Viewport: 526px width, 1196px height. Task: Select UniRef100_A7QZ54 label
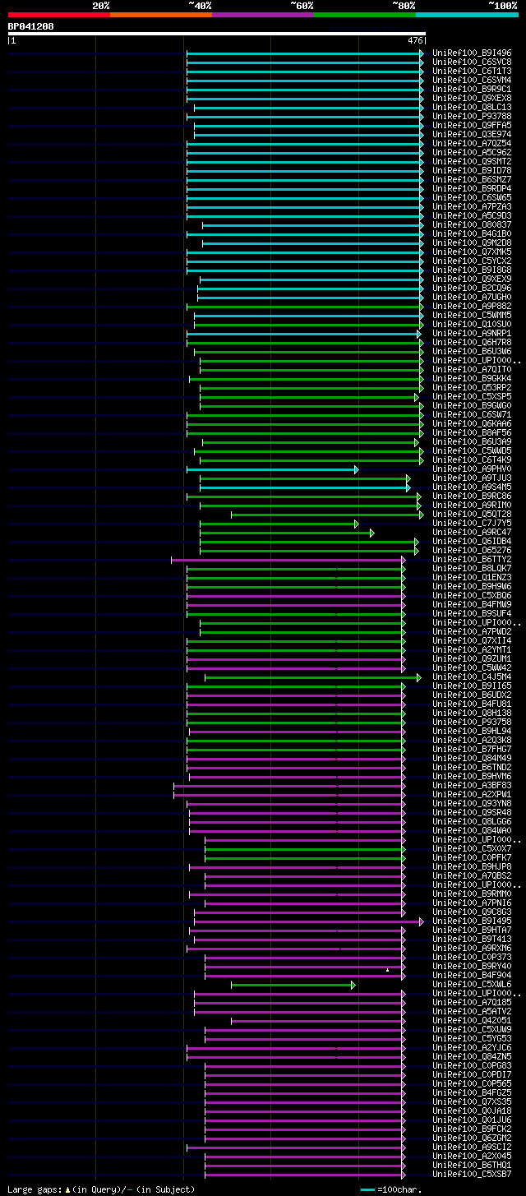[x=473, y=143]
